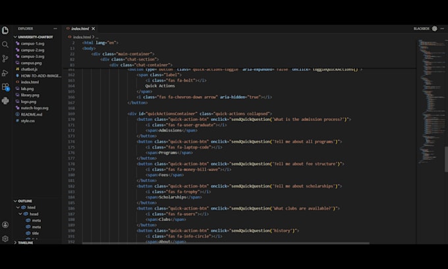Click the Blackbox icon in title area
The height and width of the screenshot is (269, 448).
pyautogui.click(x=435, y=28)
